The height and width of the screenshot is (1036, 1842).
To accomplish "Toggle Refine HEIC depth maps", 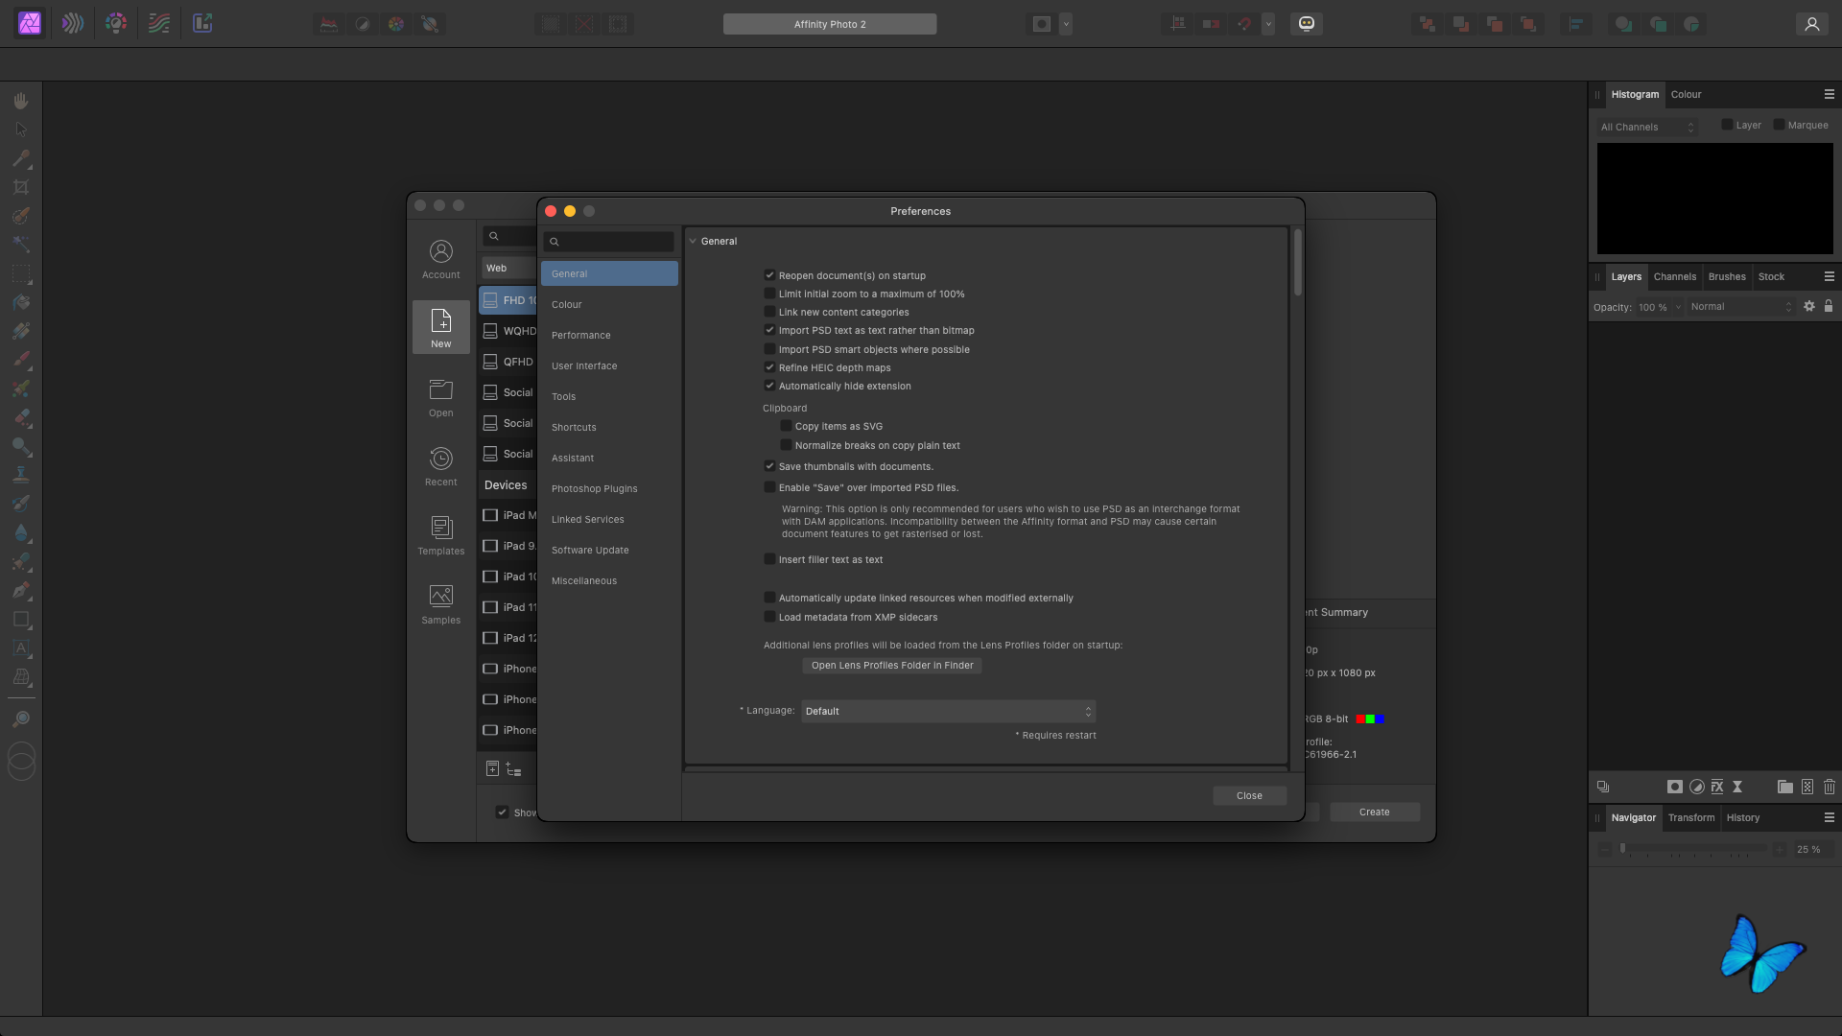I will point(768,367).
